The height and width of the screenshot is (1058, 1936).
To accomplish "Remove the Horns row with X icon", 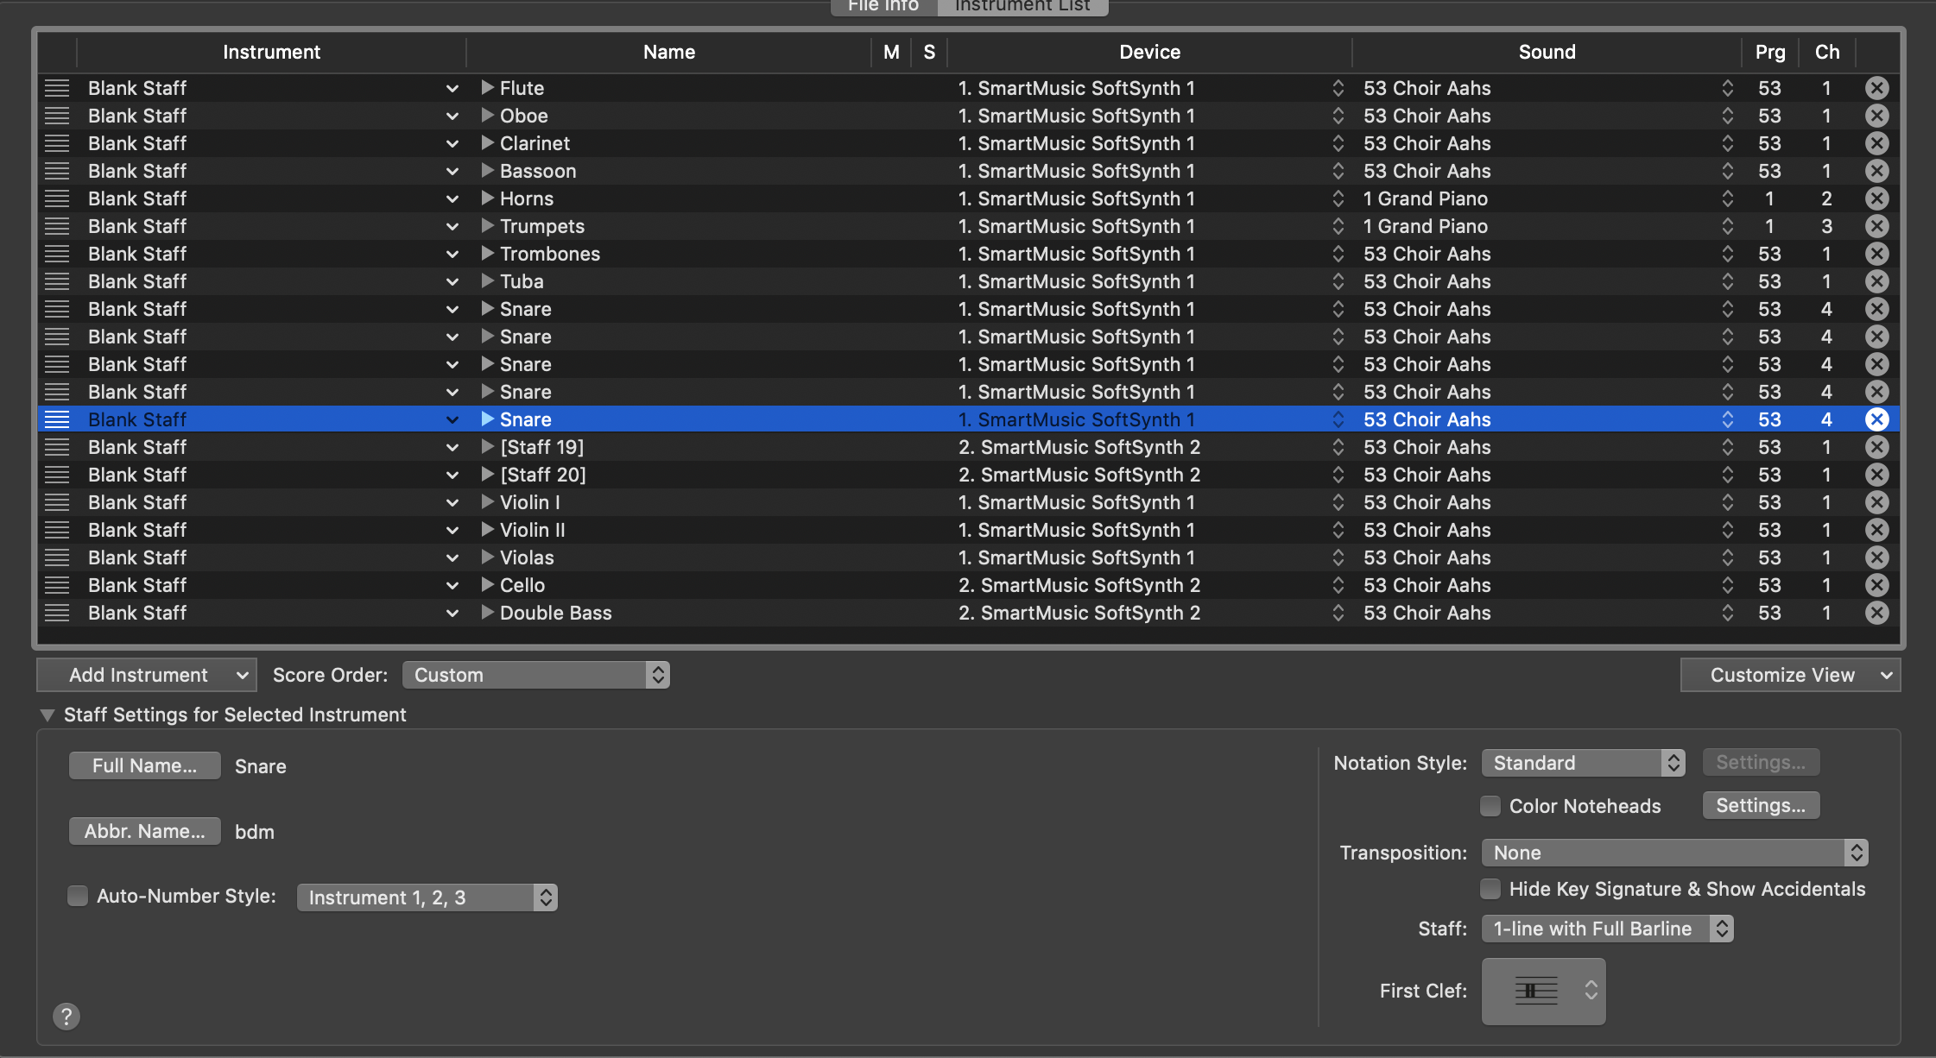I will (x=1876, y=198).
